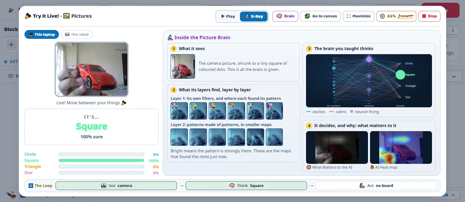Click the Think Square loop step

246,186
